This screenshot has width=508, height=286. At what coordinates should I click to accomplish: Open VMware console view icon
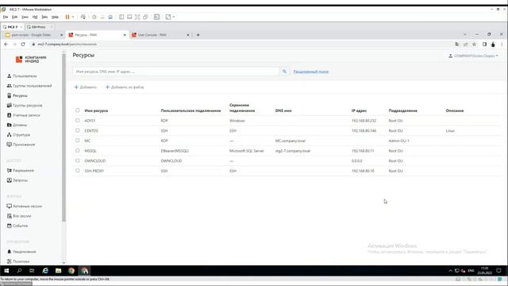pyautogui.click(x=157, y=17)
